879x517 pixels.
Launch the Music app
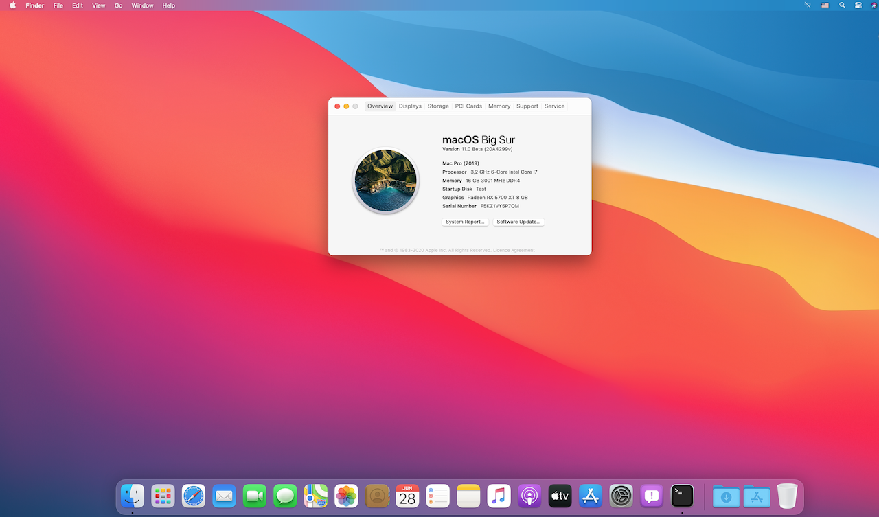(x=499, y=496)
